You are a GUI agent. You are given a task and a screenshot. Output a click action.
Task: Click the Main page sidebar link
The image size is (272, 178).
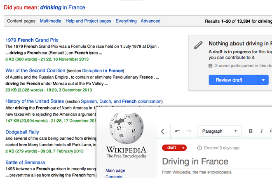tap(115, 170)
